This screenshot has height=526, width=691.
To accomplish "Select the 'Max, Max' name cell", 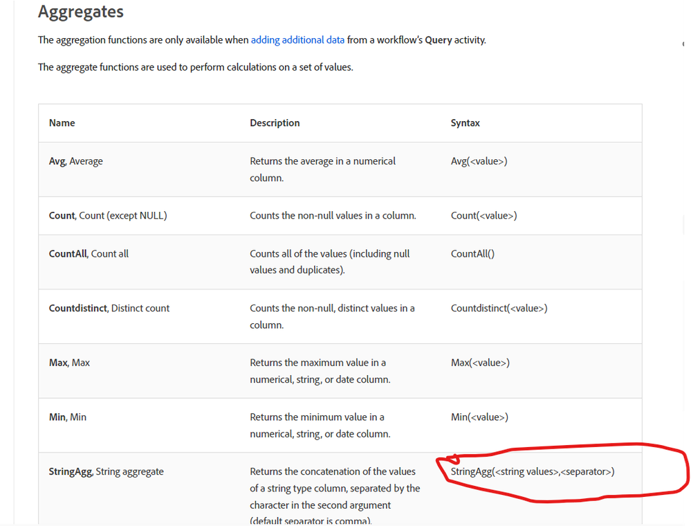I will [70, 363].
